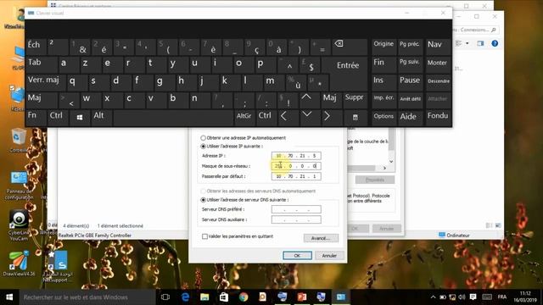Tap the Pause key on visual keyboard
543x305 pixels.
pyautogui.click(x=410, y=82)
